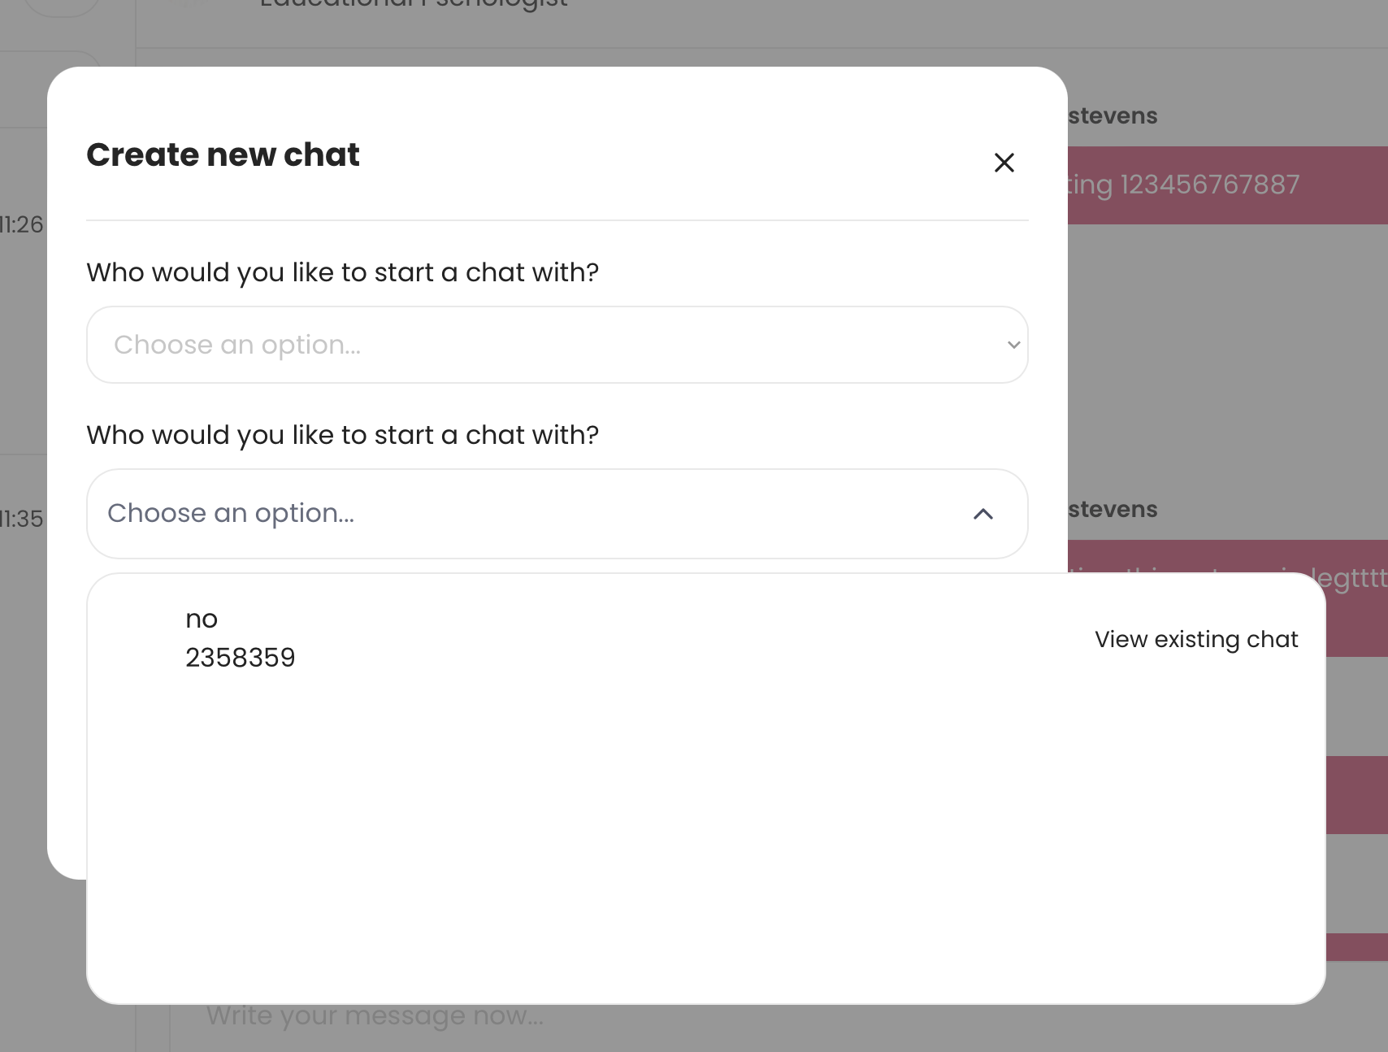Select the 'no' contact in the list
Image resolution: width=1388 pixels, height=1052 pixels.
tap(202, 619)
